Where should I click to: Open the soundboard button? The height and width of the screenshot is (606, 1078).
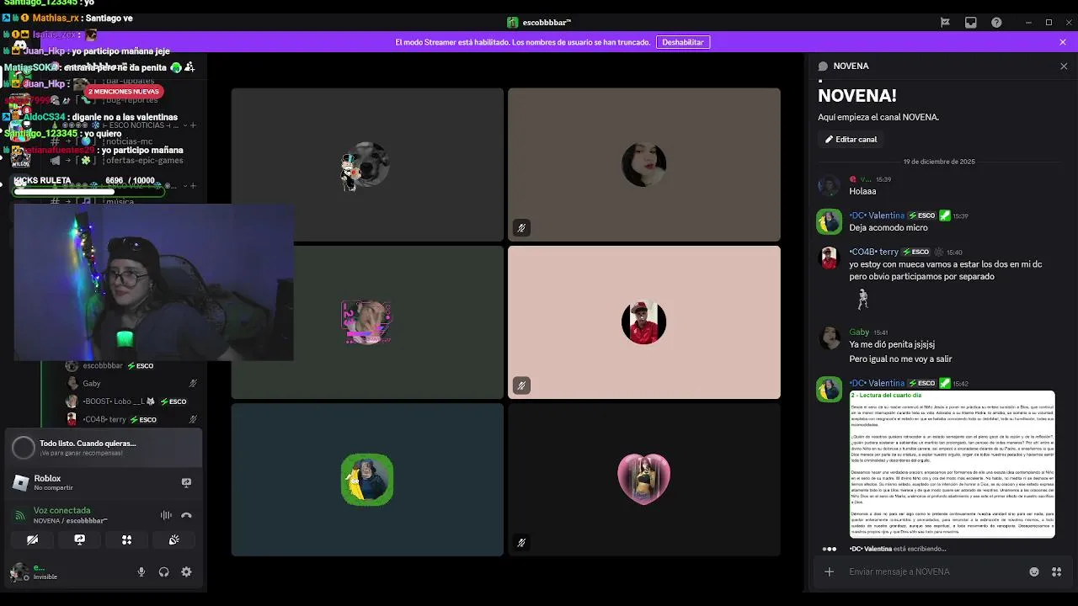pos(174,540)
